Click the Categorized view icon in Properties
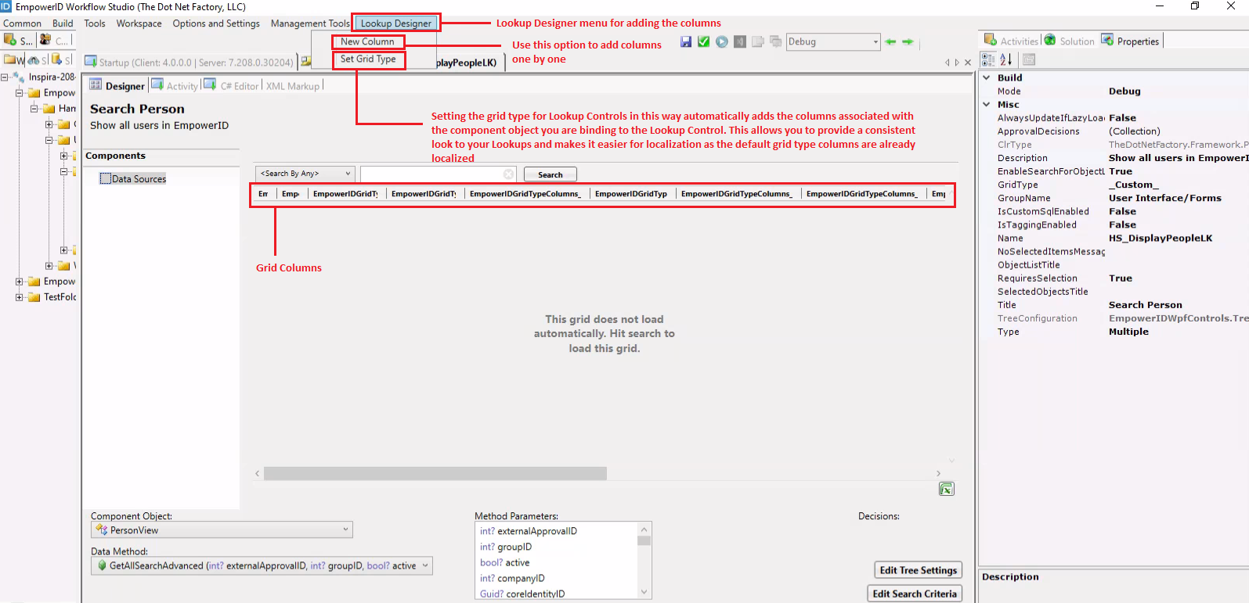Viewport: 1249px width, 603px height. (x=988, y=59)
